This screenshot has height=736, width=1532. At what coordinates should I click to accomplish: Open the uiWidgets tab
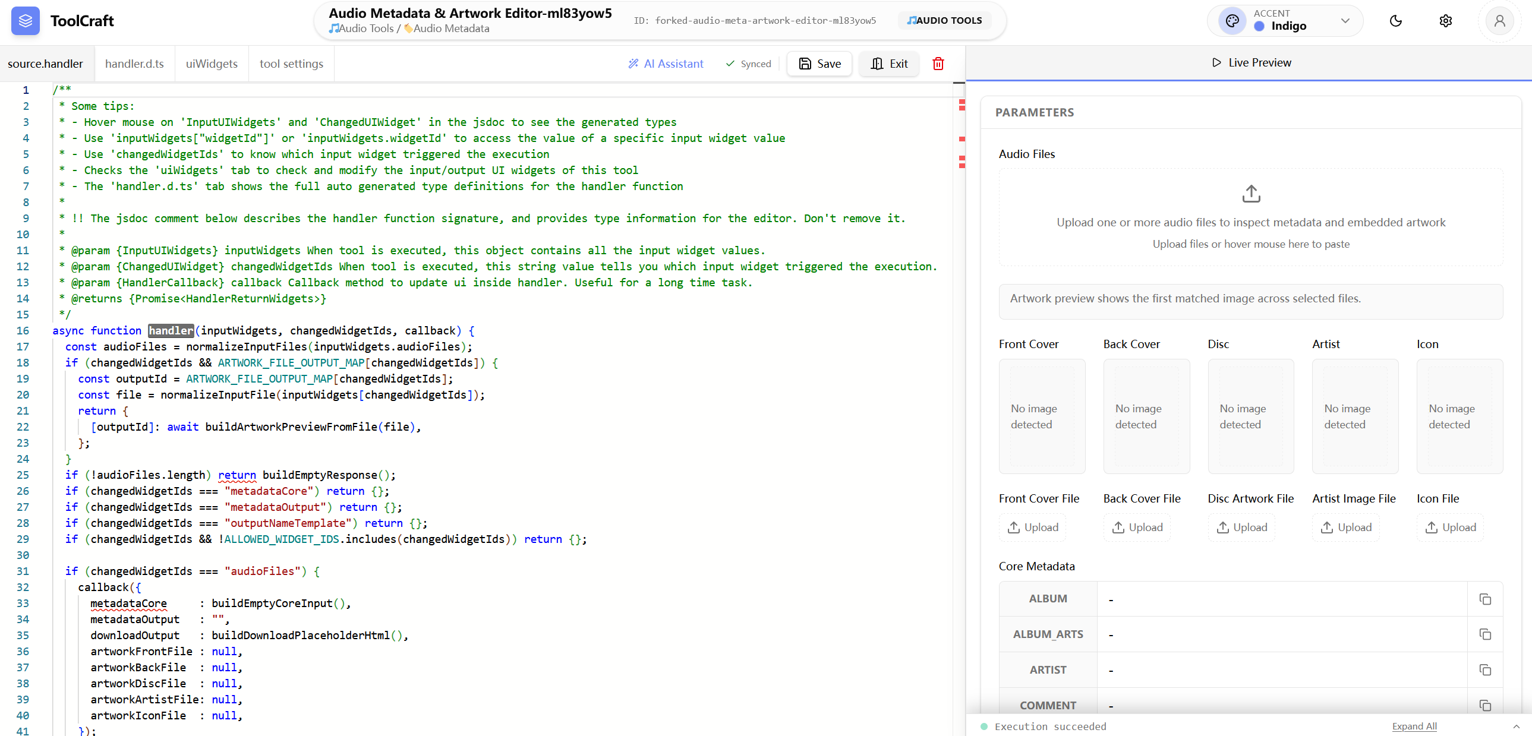(x=211, y=64)
